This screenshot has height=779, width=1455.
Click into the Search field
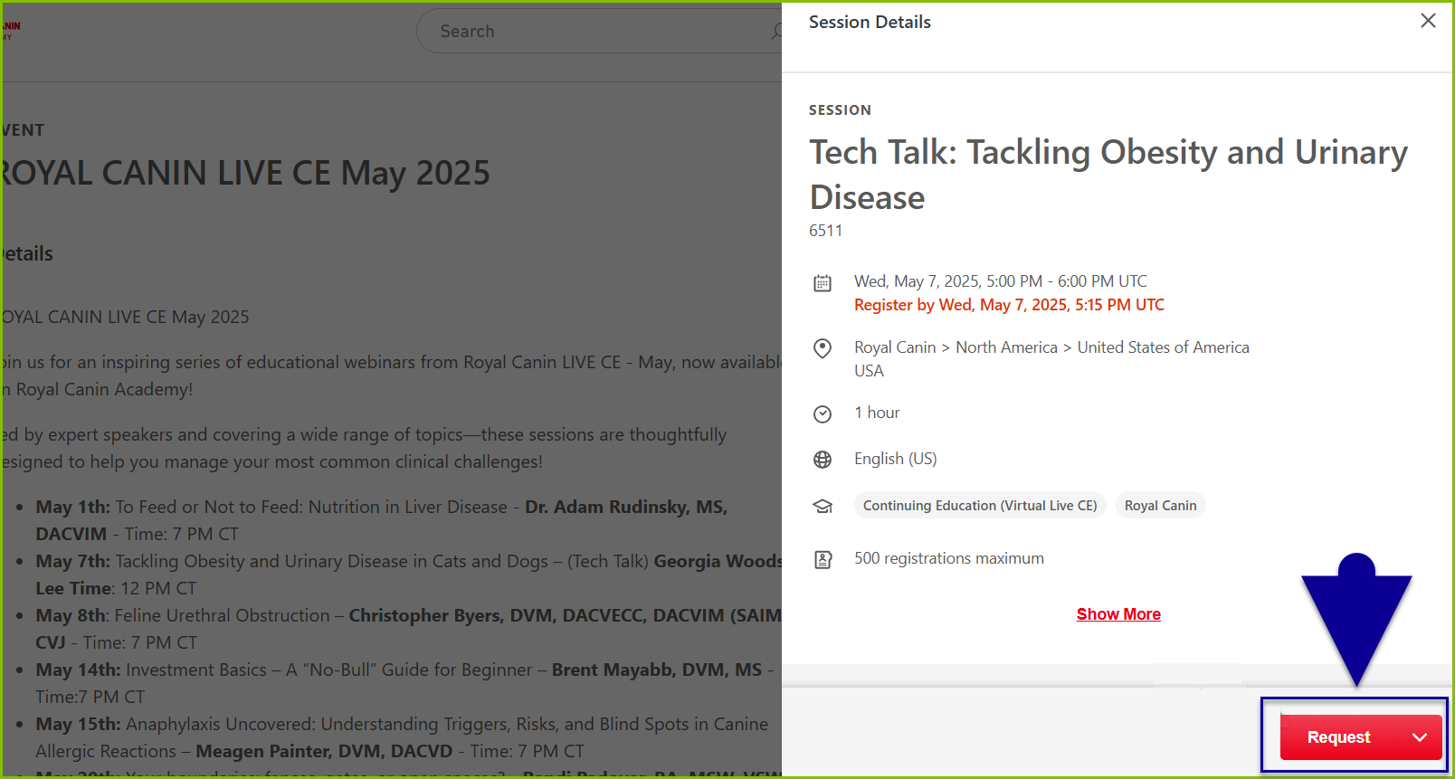(597, 32)
